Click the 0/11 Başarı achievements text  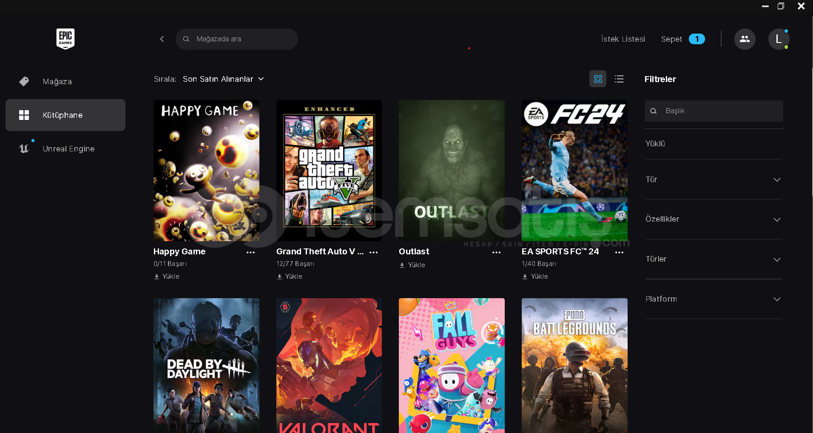click(x=170, y=264)
